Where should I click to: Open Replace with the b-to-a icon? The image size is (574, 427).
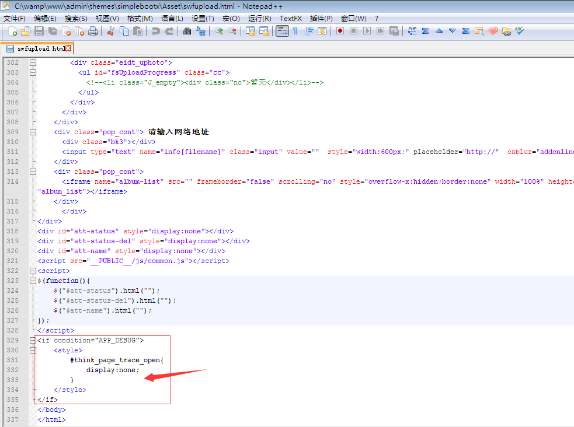click(201, 31)
